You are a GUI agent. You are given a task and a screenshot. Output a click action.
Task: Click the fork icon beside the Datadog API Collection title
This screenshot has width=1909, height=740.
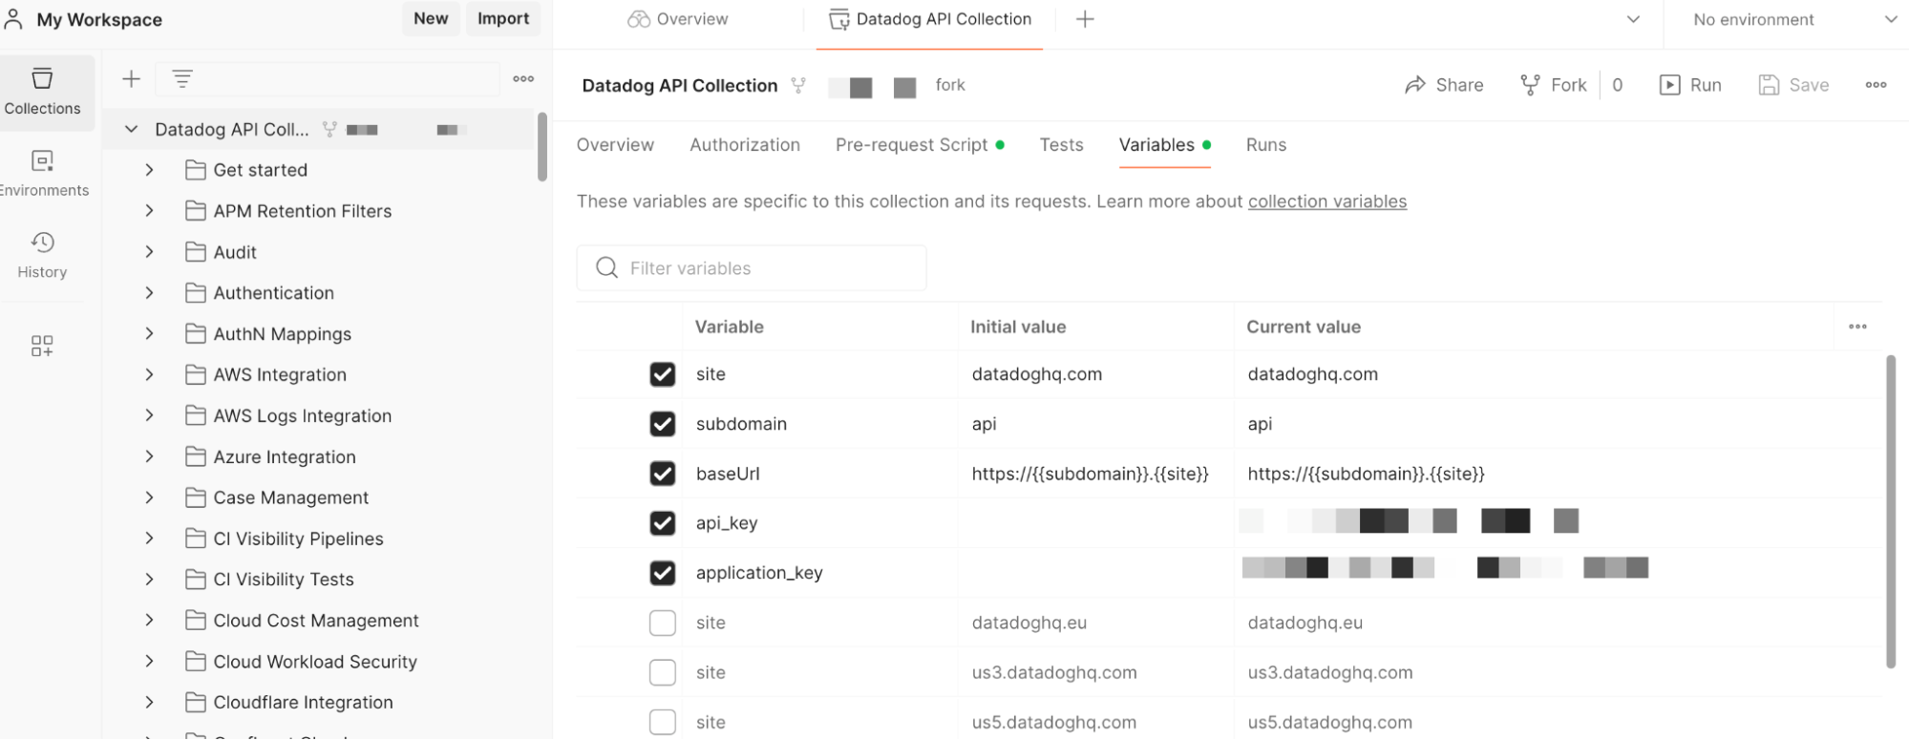click(x=798, y=85)
